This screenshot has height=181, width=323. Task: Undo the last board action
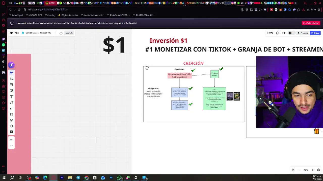pyautogui.click(x=11, y=140)
